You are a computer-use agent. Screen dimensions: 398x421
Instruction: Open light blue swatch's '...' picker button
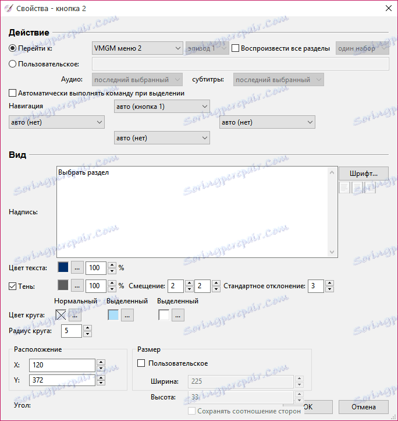pyautogui.click(x=127, y=315)
